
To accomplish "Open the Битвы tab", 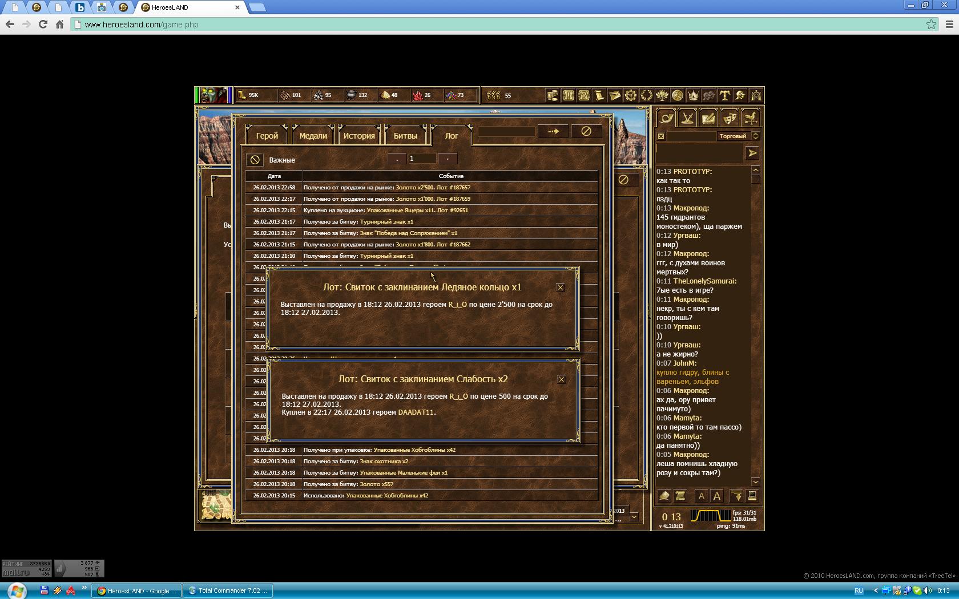I will pos(405,136).
